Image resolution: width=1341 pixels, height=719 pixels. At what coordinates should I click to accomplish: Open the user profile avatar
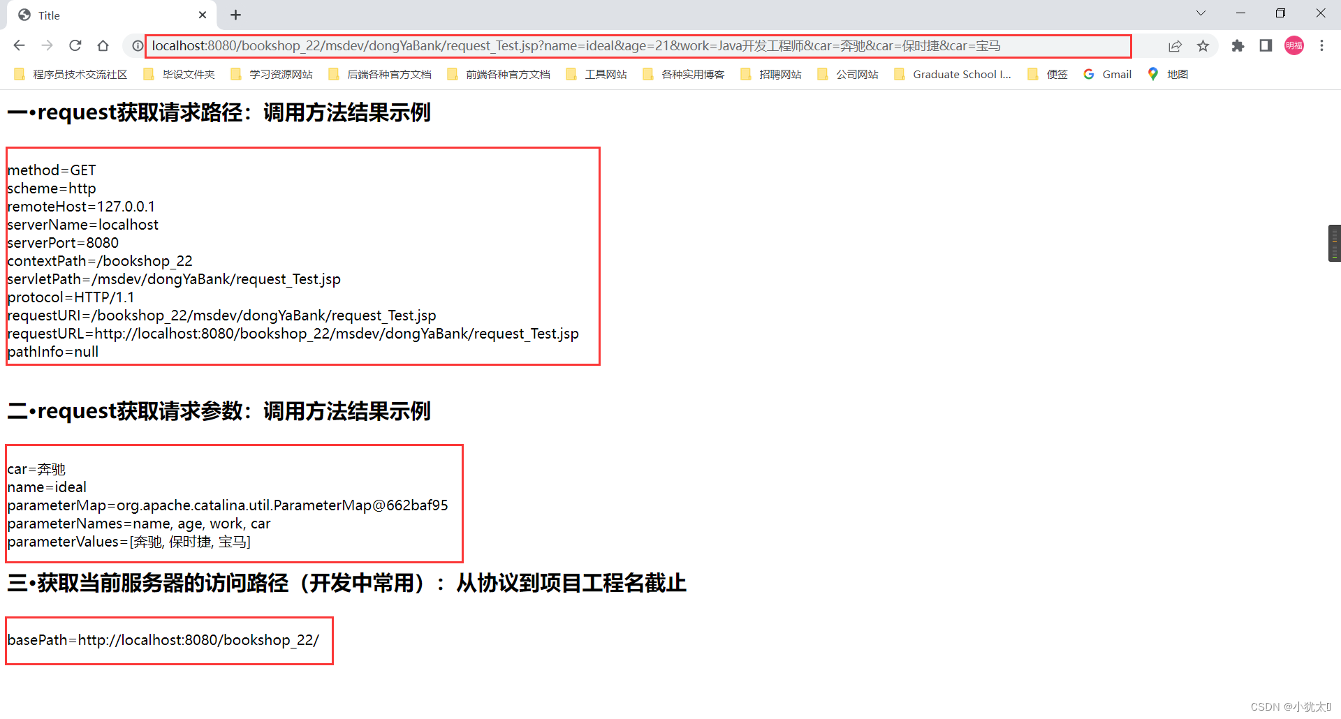click(1294, 46)
